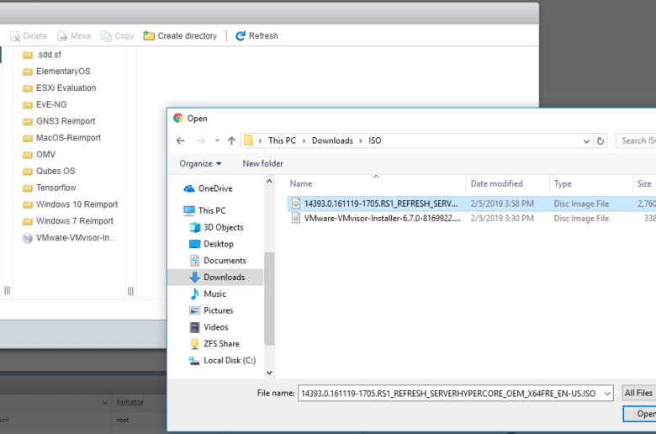
Task: Open Documents in the navigation pane
Action: click(x=218, y=261)
